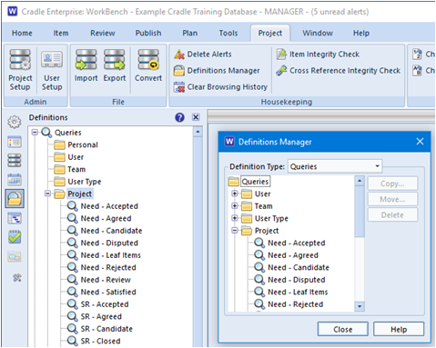Open the Tools ribbon tab
436x348 pixels.
tap(228, 33)
